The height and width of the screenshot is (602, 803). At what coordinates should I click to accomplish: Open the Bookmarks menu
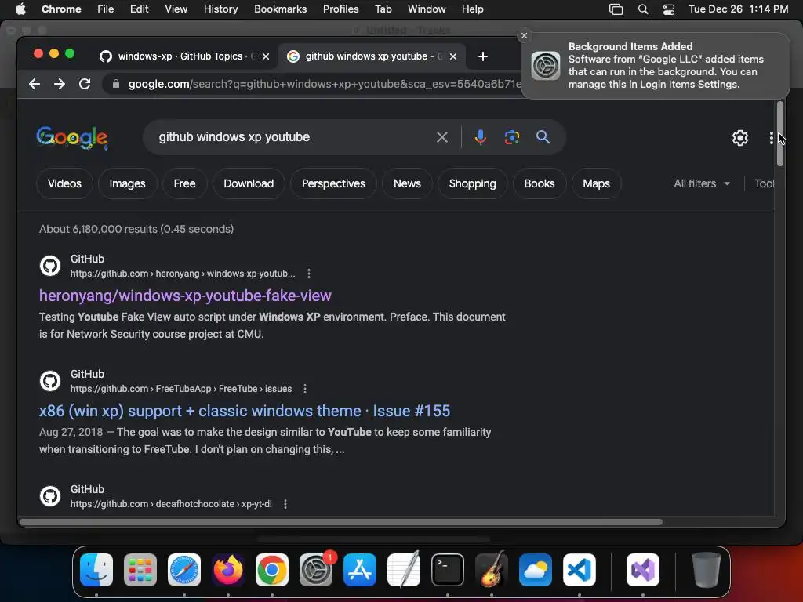pyautogui.click(x=280, y=9)
